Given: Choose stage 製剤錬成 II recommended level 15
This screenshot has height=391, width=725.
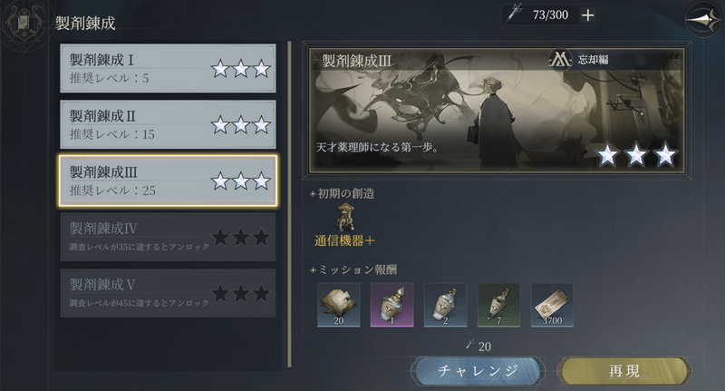Looking at the screenshot, I should 168,124.
